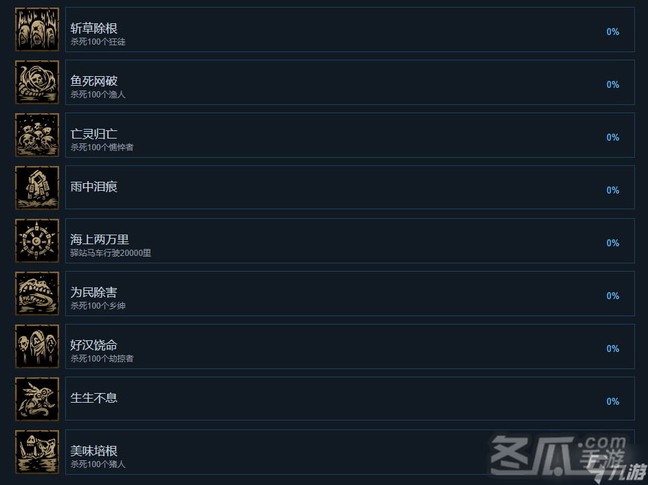Screen dimensions: 648x485
Task: Click the 好汉饶命 hooded figures icon
Action: point(37,346)
